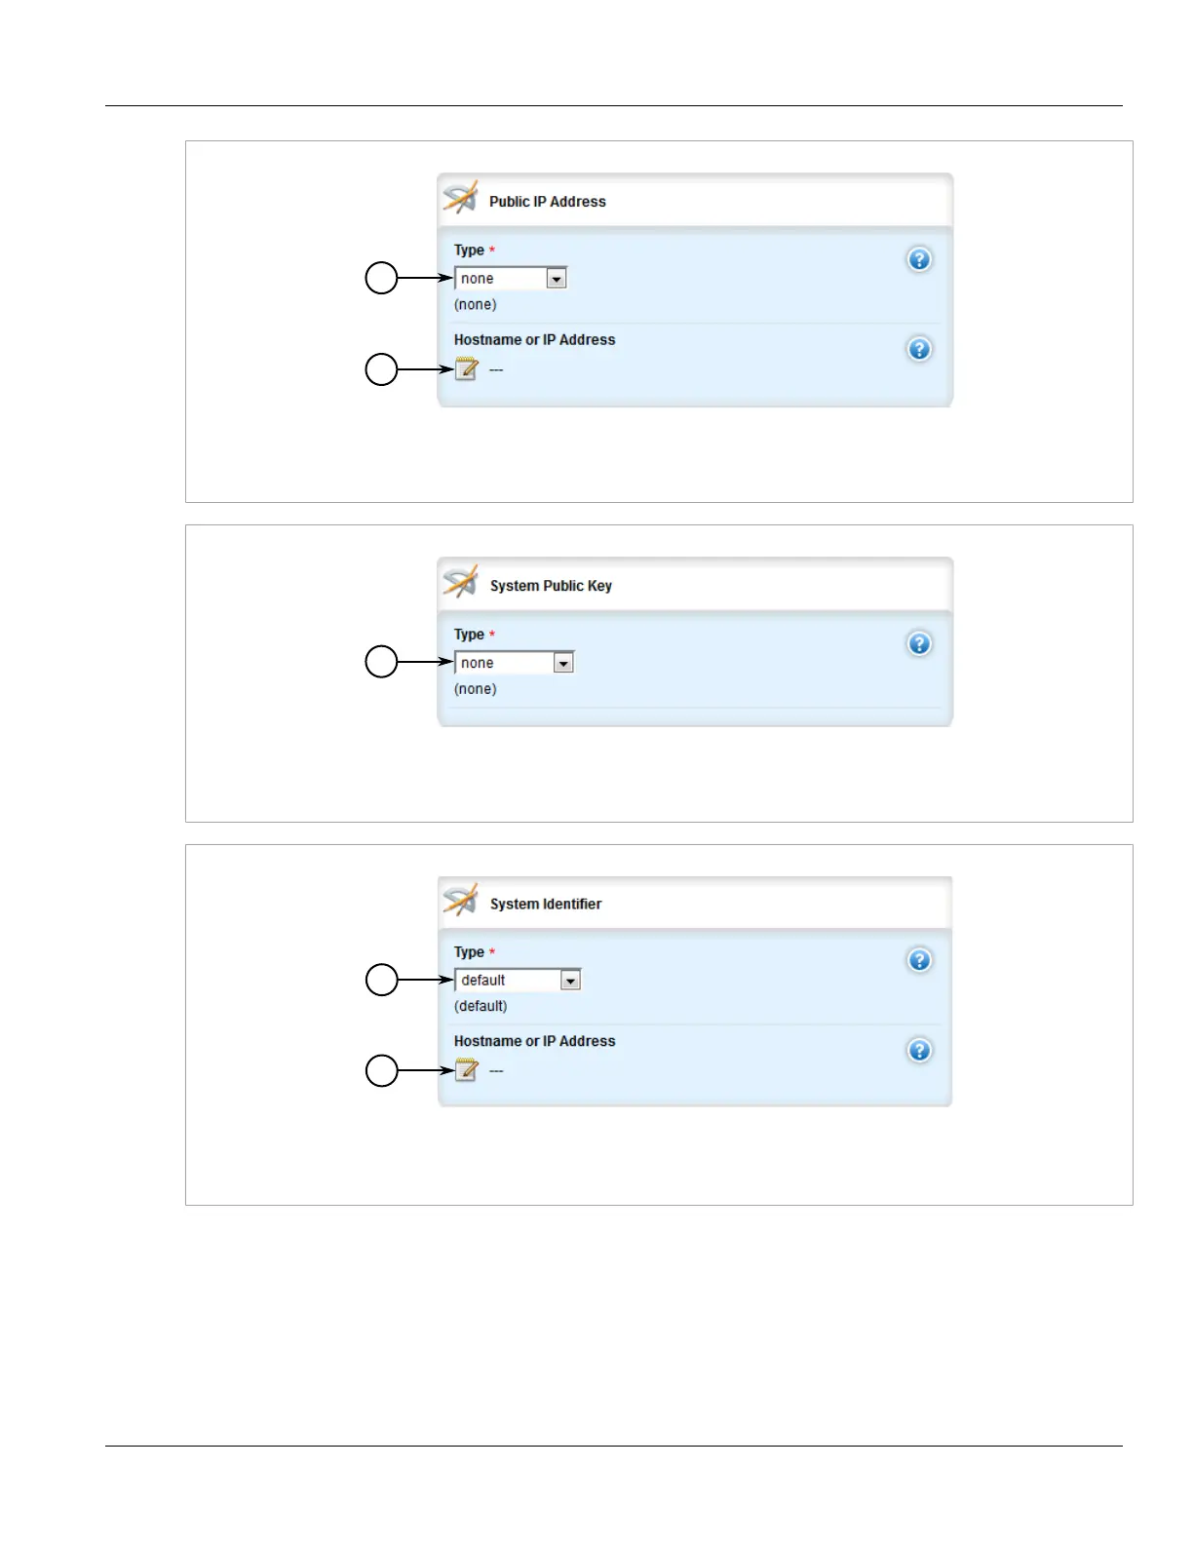
Task: Click edit icon under Public IP Address Hostname
Action: 467,369
